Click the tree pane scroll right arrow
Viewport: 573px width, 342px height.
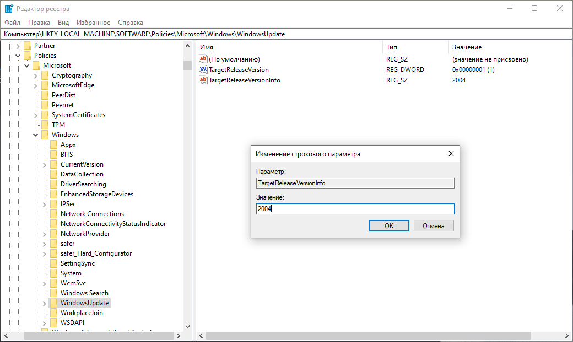(179, 335)
